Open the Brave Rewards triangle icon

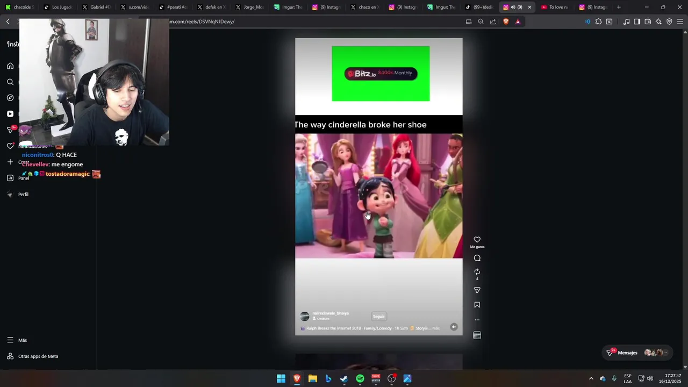point(518,21)
